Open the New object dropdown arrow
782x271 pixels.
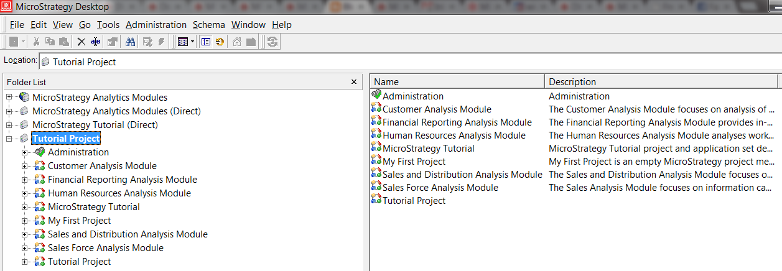pyautogui.click(x=23, y=42)
